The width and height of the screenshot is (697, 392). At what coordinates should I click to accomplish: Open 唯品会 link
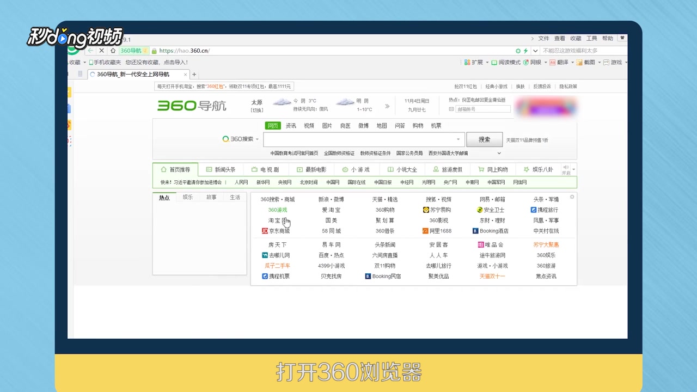[x=491, y=245]
